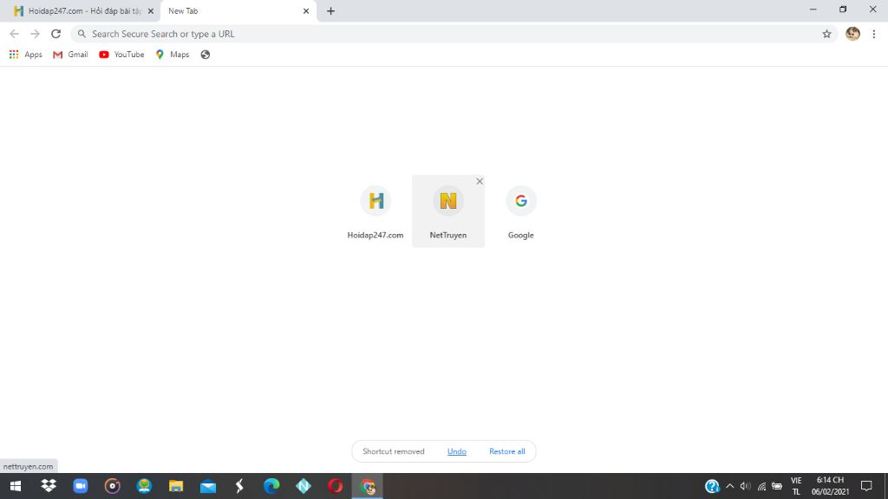The height and width of the screenshot is (499, 888).
Task: Open the volume control in system tray
Action: 745,486
